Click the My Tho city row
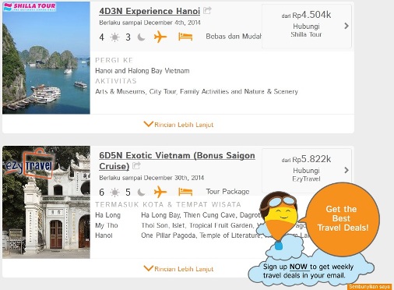The image size is (394, 290). (107, 225)
